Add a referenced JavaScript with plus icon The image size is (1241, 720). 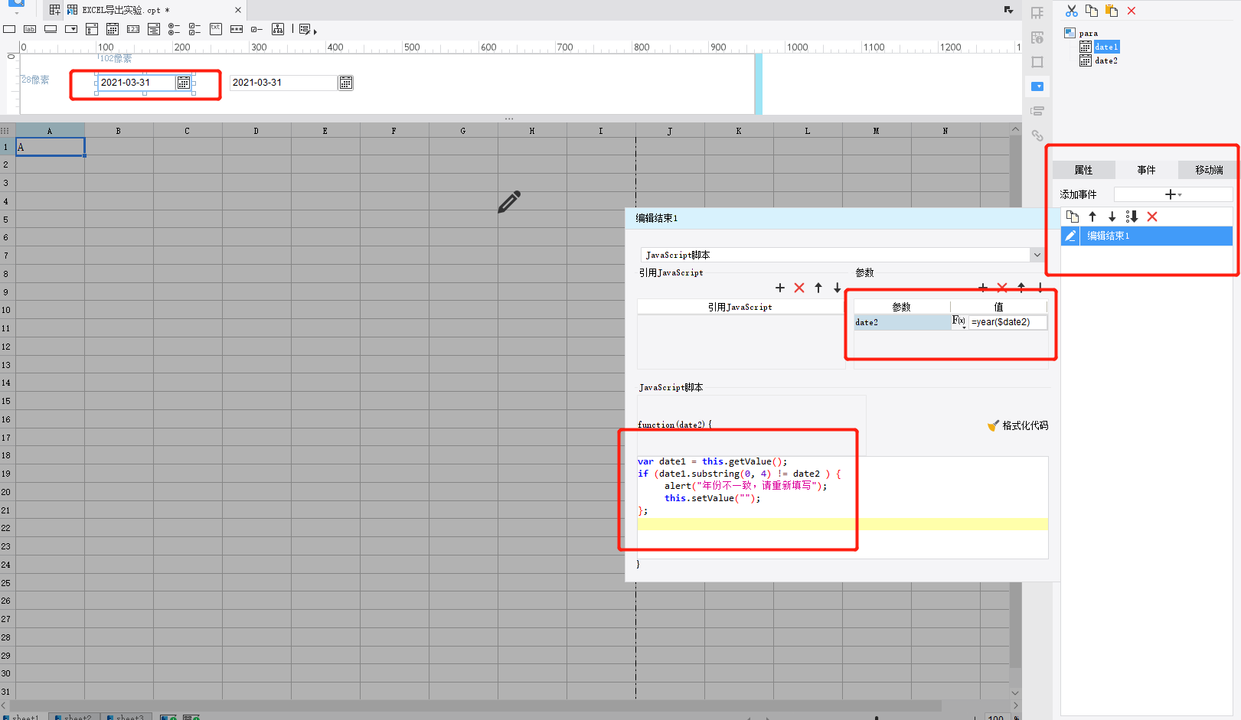[779, 288]
